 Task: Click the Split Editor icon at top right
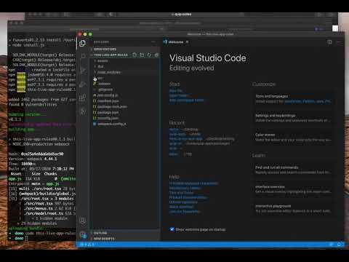329,42
